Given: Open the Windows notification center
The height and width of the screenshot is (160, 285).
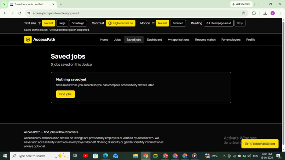Looking at the screenshot, I should pos(278,156).
